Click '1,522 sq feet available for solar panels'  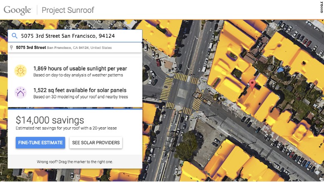click(80, 90)
